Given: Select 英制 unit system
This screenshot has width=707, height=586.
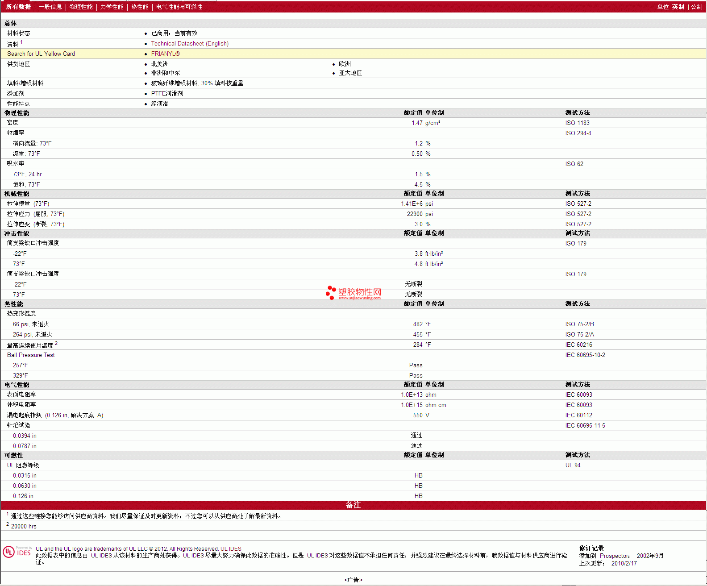Looking at the screenshot, I should pos(678,7).
